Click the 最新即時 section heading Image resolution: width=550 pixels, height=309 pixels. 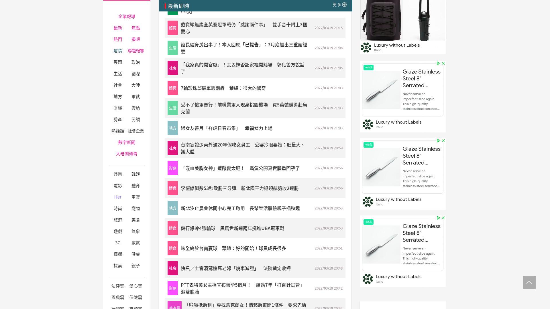click(x=178, y=6)
